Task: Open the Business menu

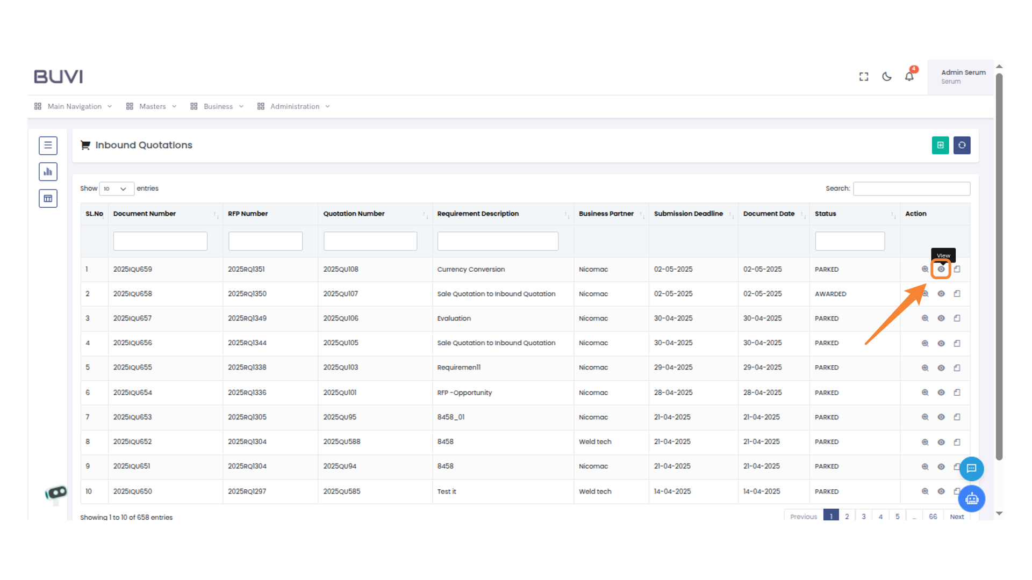Action: click(217, 106)
